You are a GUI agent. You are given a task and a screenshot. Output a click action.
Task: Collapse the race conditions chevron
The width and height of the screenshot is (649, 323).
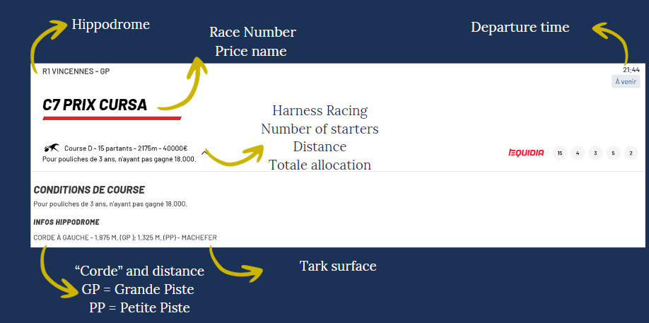point(204,153)
